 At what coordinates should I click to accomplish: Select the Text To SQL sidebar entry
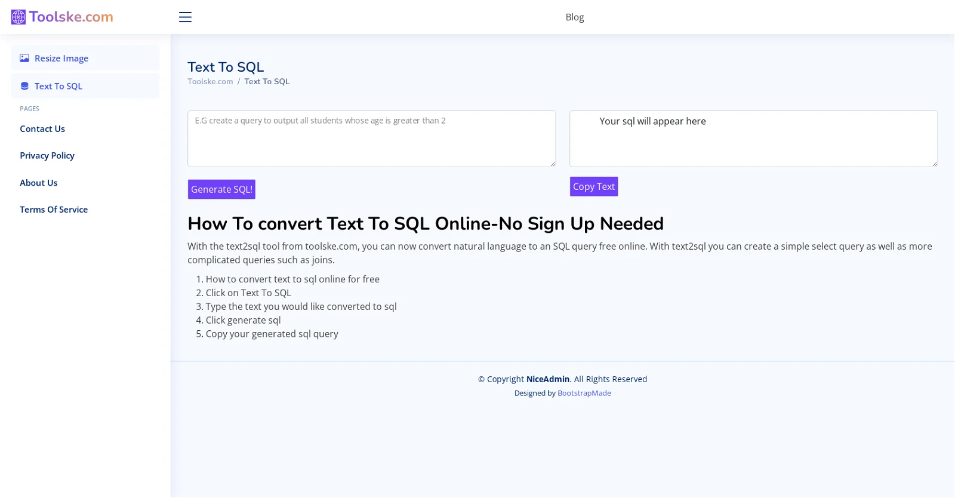click(x=58, y=86)
